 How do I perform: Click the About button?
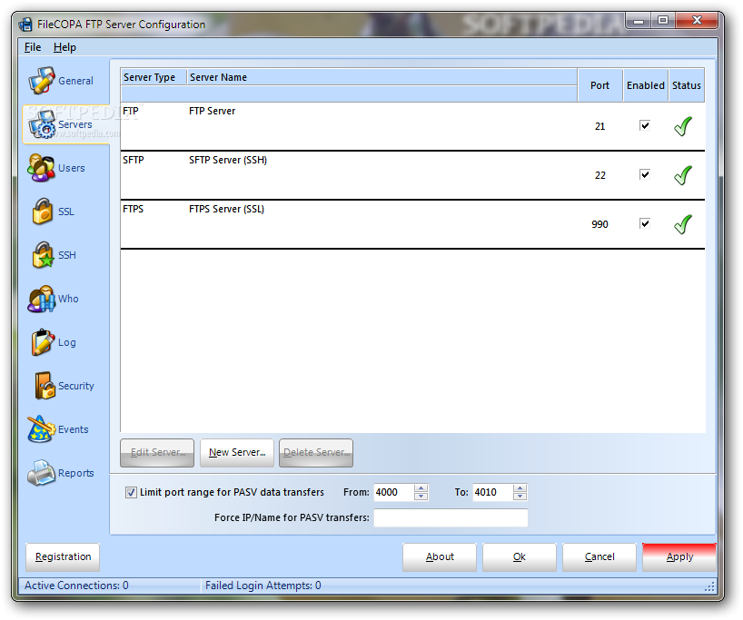(440, 557)
